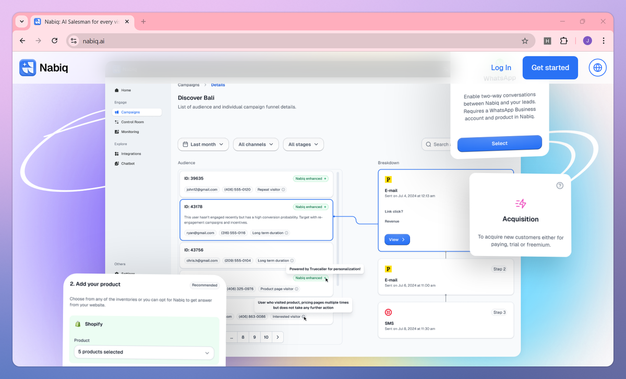
Task: Select audience card ID: 43756
Action: (x=256, y=255)
